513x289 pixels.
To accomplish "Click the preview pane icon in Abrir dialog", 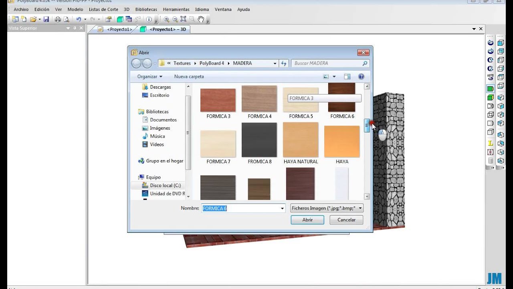I will tap(347, 76).
